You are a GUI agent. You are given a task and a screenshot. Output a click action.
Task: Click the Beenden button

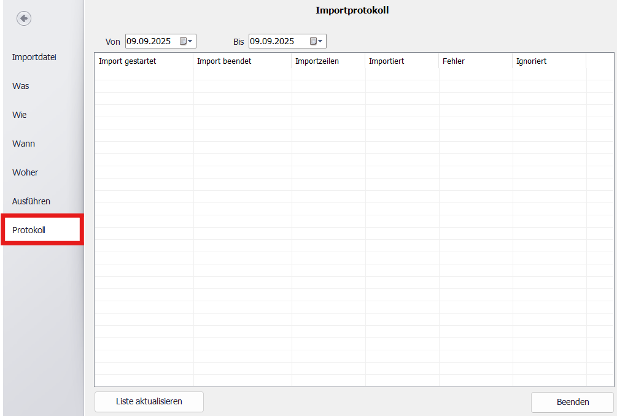pos(572,402)
